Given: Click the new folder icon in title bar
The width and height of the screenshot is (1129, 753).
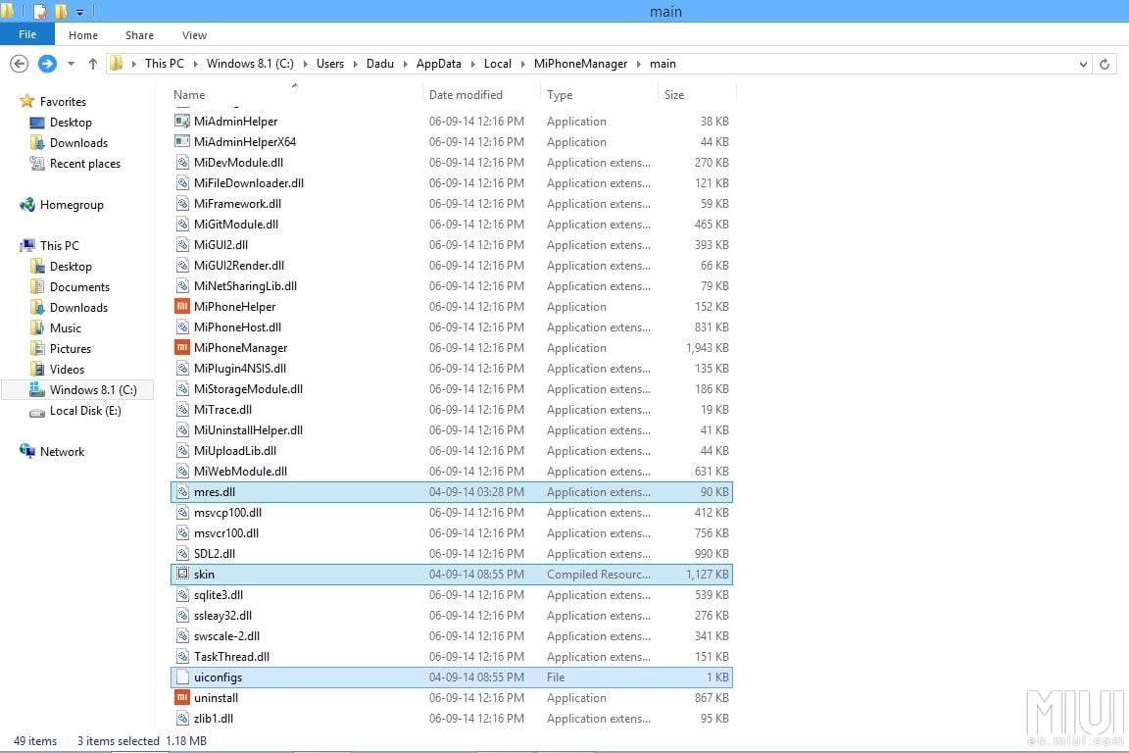Looking at the screenshot, I should tap(61, 12).
